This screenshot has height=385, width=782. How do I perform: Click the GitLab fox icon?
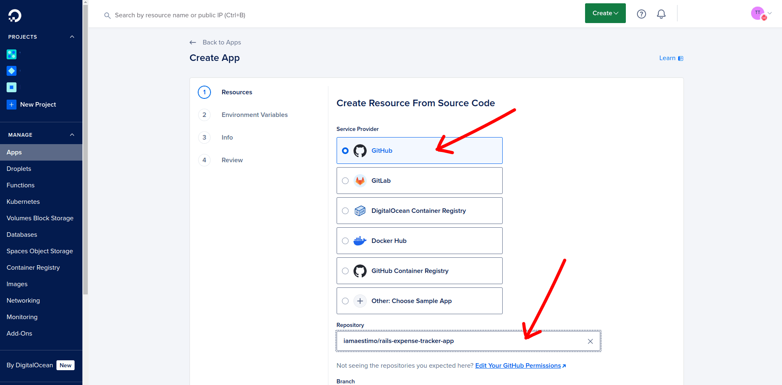coord(360,180)
